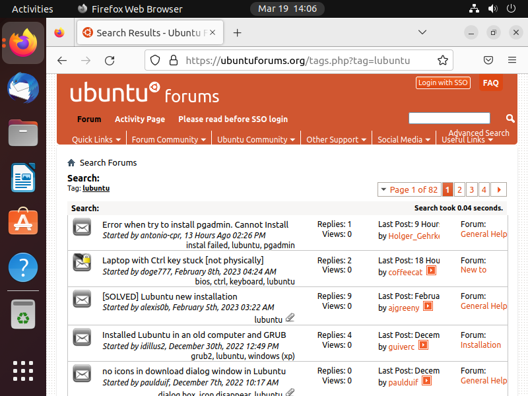This screenshot has height=396, width=528.
Task: Click envelope icon of pgadmin thread
Action: (82, 227)
